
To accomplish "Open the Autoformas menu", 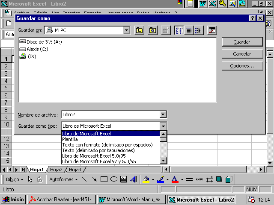I will (x=63, y=179).
